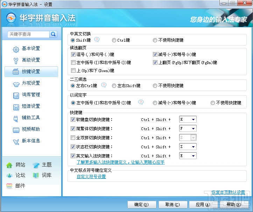Click the wrench icon for 高级设置
The height and width of the screenshot is (212, 253).
click(16, 61)
